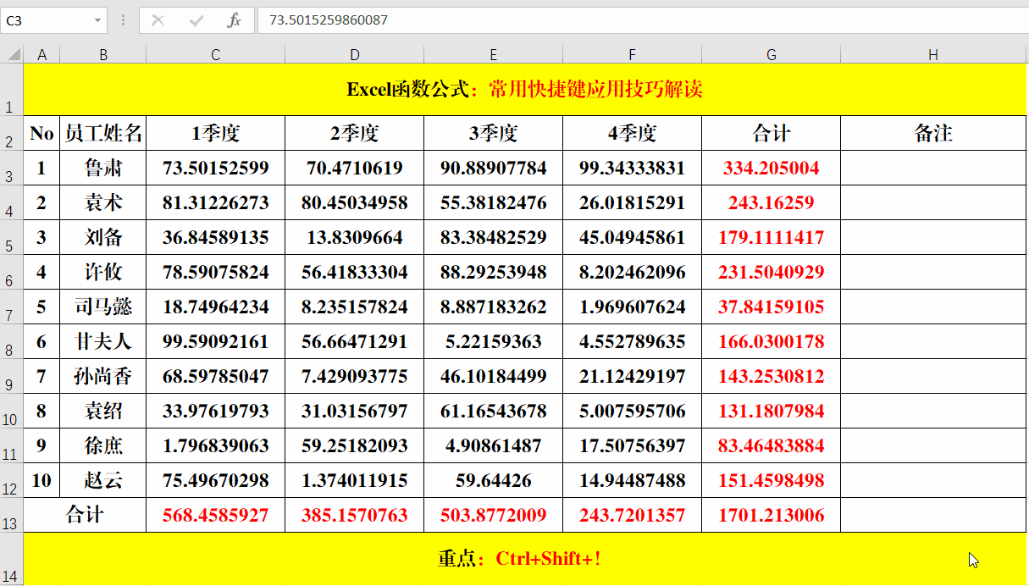The height and width of the screenshot is (586, 1029).
Task: Select cell with value 46.10184499
Action: [x=494, y=376]
